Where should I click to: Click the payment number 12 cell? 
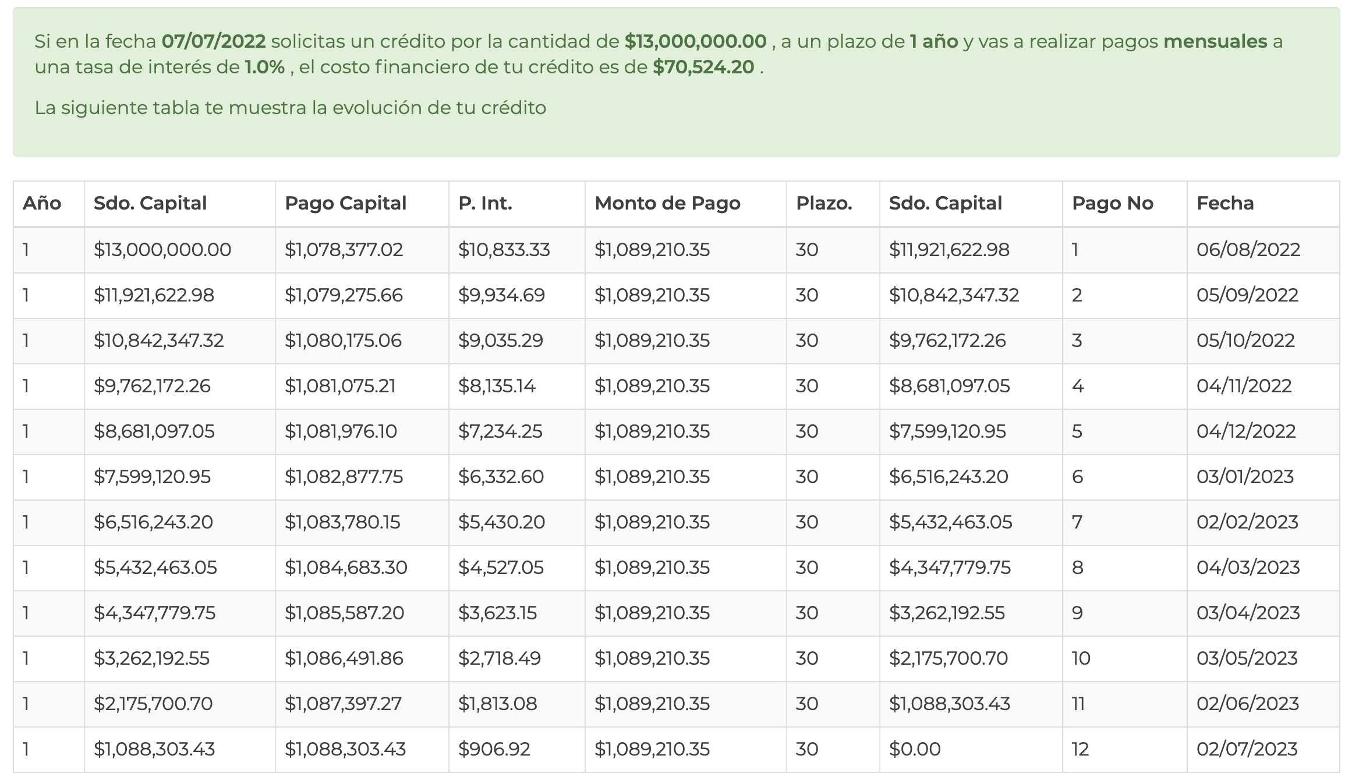[1124, 749]
